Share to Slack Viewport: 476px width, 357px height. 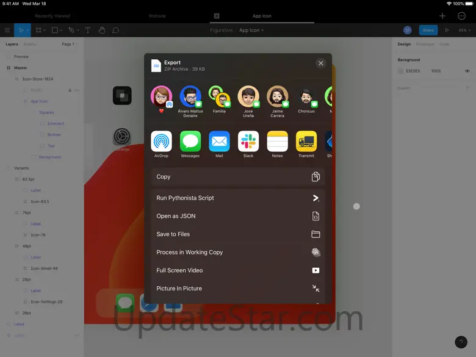pyautogui.click(x=248, y=144)
